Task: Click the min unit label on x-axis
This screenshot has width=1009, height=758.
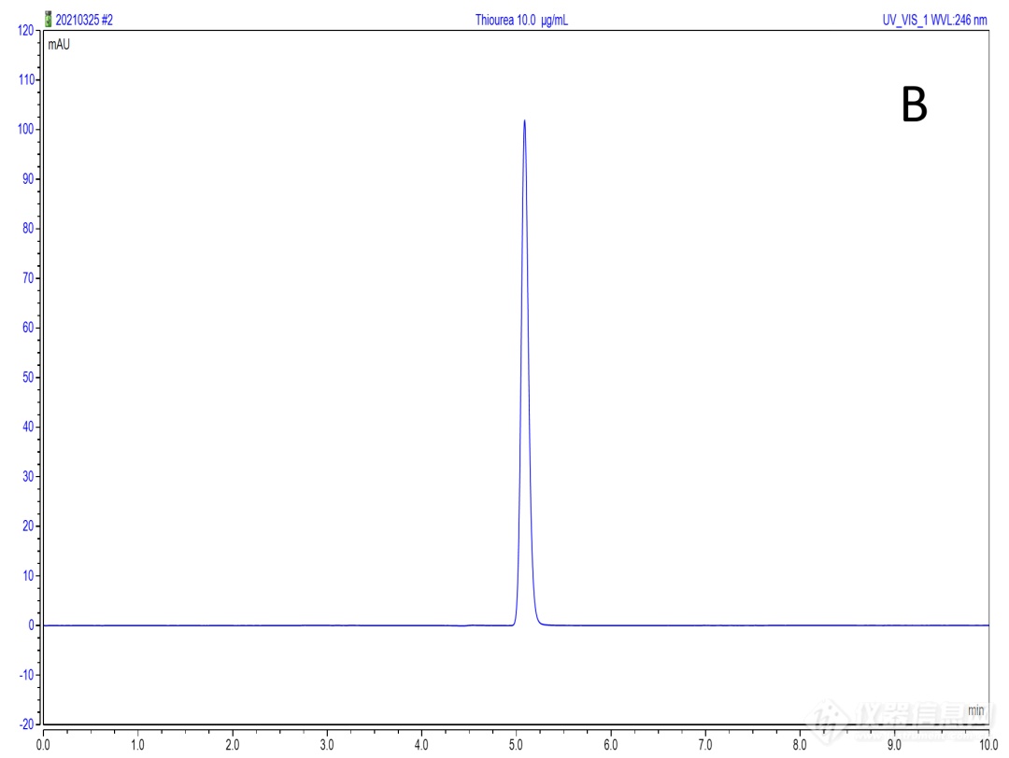Action: 975,710
